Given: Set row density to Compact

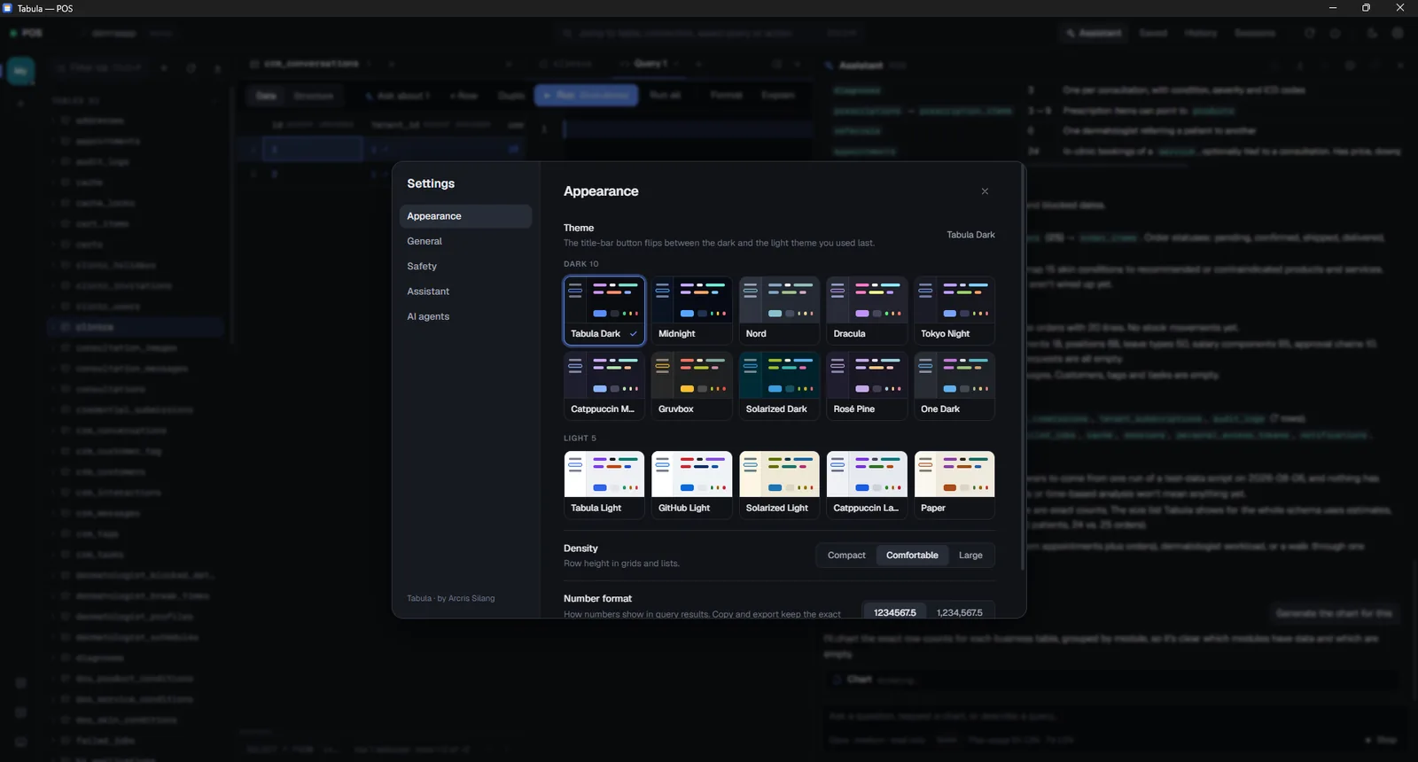Looking at the screenshot, I should [846, 556].
